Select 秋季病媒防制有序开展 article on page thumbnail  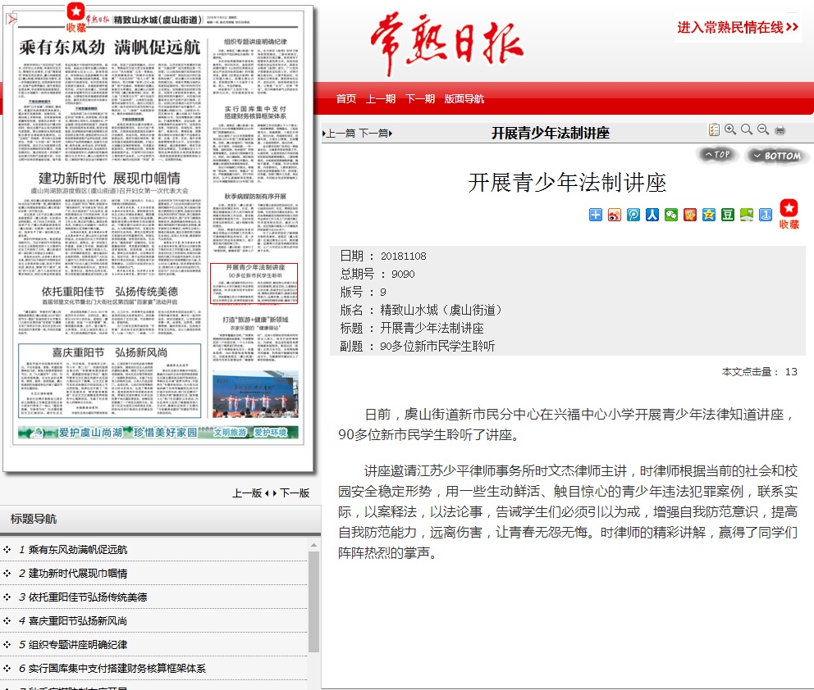pos(255,222)
